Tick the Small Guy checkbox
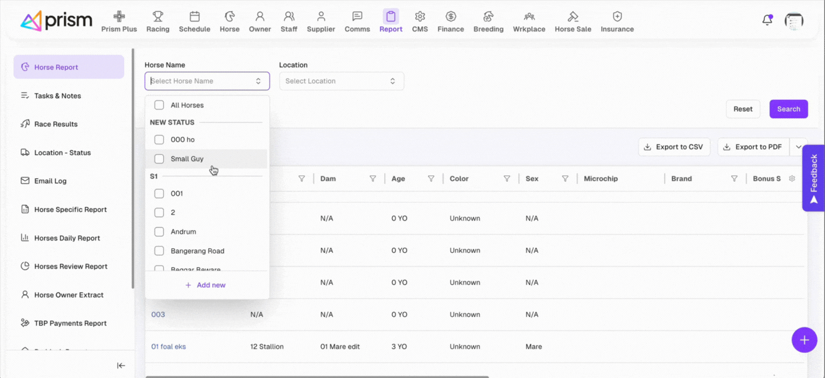825x378 pixels. coord(159,159)
